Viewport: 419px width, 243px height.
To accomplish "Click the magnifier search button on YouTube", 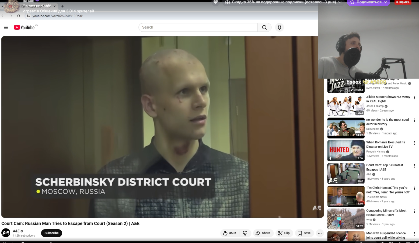I will tap(264, 27).
